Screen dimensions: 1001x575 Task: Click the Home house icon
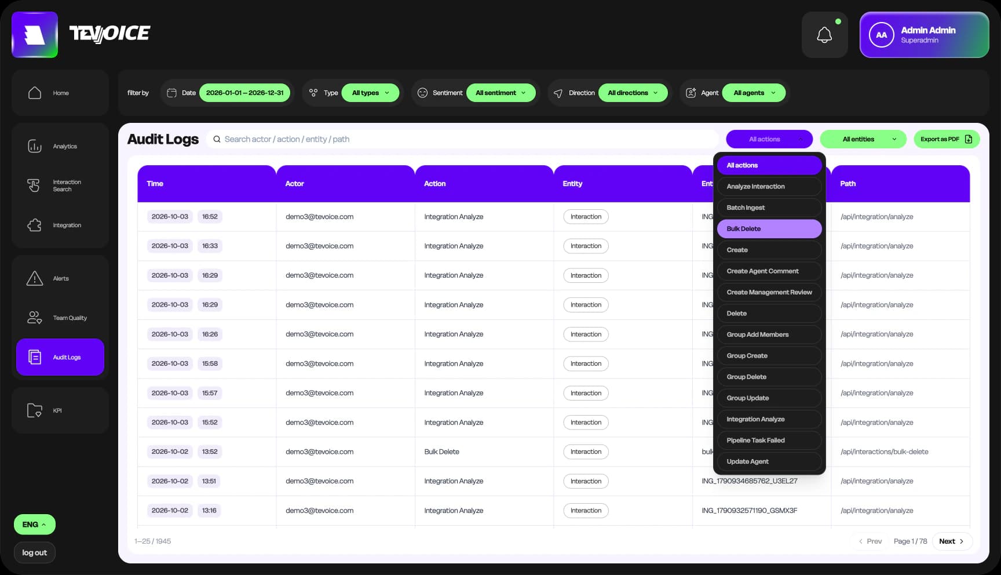click(35, 93)
